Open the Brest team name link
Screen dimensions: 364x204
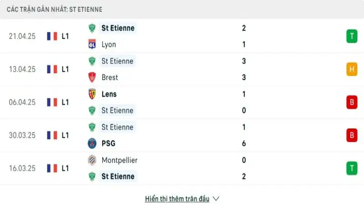[110, 78]
